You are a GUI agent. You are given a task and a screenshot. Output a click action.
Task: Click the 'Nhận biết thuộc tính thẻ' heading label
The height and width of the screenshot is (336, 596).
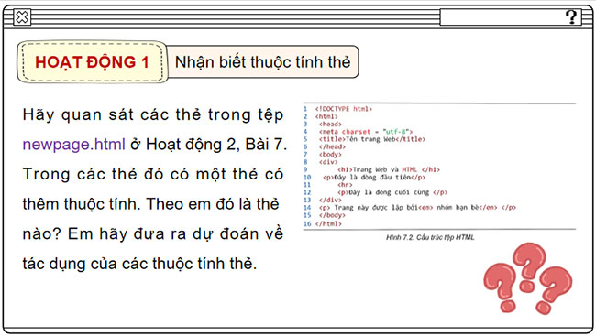[x=262, y=62]
